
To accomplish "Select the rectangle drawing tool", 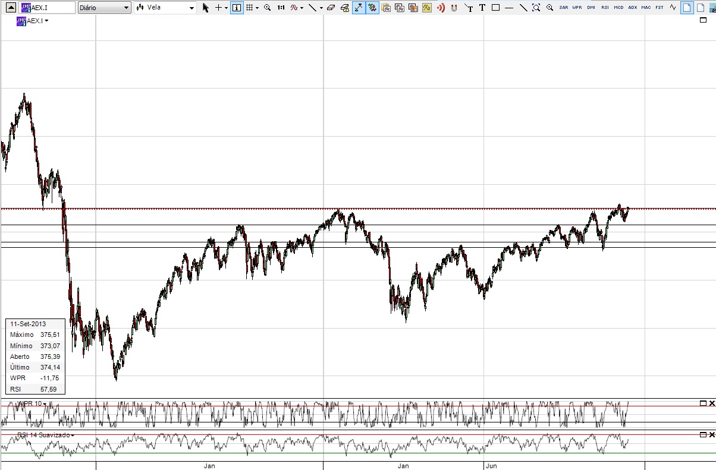I will (495, 8).
